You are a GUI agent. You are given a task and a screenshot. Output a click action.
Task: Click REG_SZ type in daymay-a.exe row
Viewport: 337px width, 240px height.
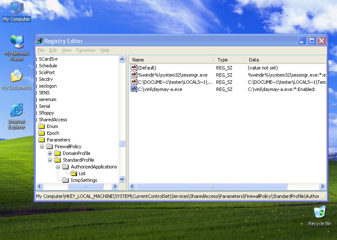(x=224, y=89)
